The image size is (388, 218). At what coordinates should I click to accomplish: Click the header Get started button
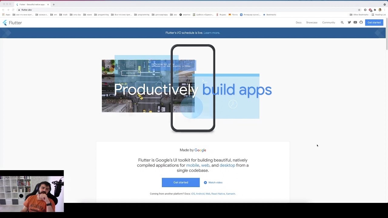pyautogui.click(x=374, y=22)
